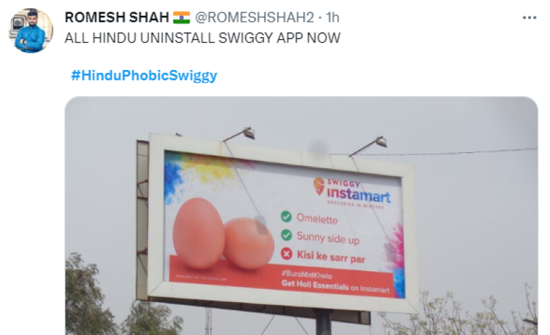550x335 pixels.
Task: Click the green checkmark beside Sunny side up
Action: tap(287, 235)
